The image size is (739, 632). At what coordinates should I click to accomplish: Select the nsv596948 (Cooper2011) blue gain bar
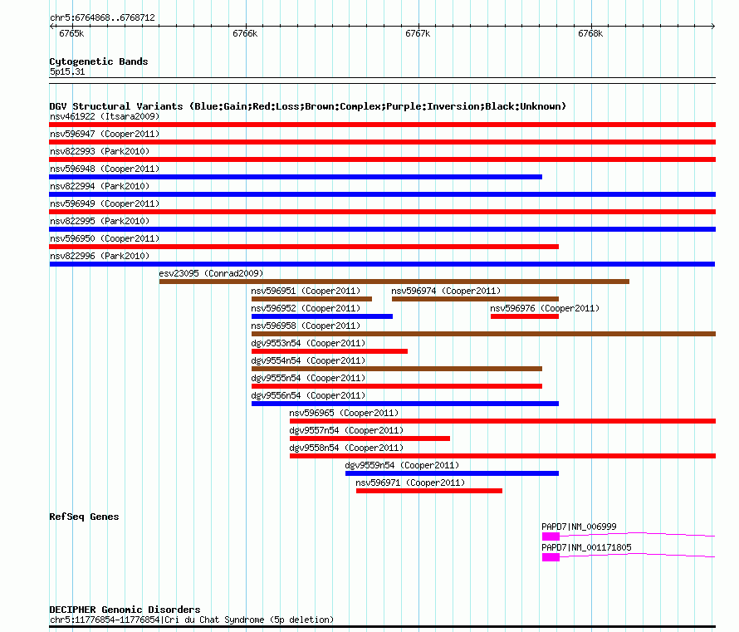296,177
